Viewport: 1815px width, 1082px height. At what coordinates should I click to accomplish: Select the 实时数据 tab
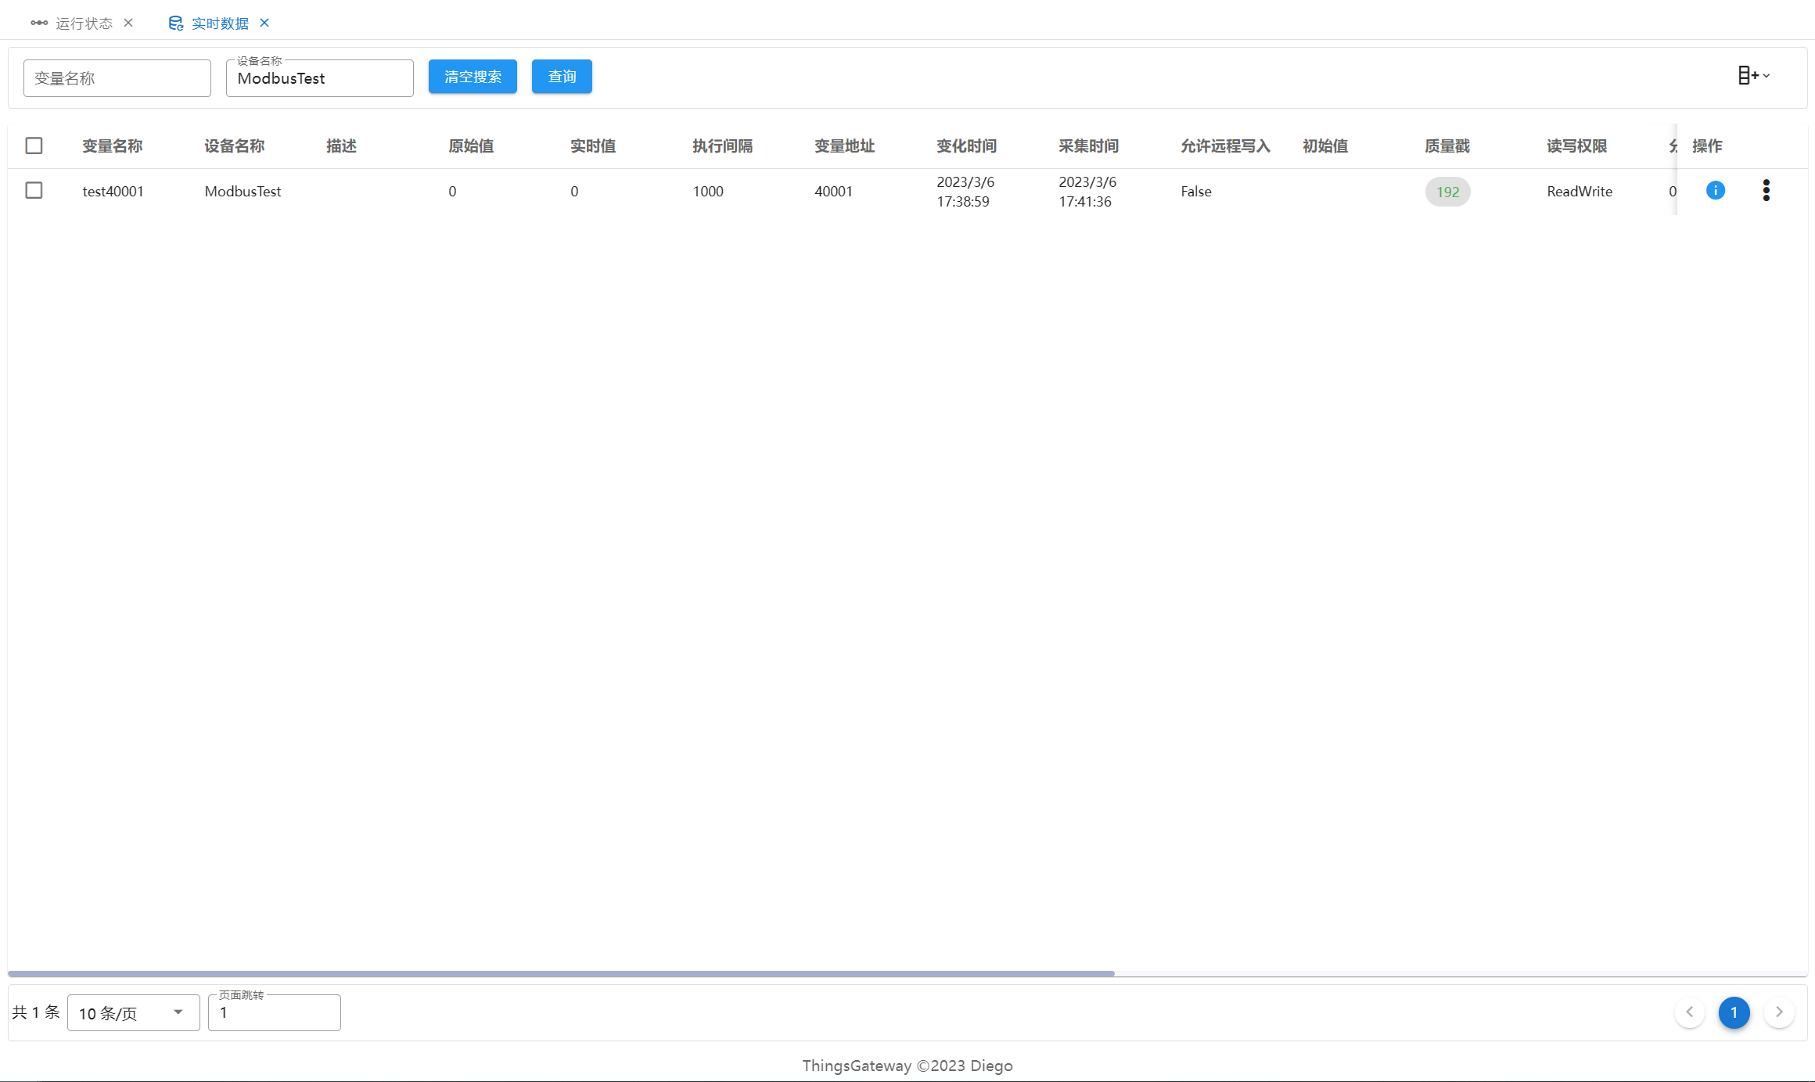(220, 23)
